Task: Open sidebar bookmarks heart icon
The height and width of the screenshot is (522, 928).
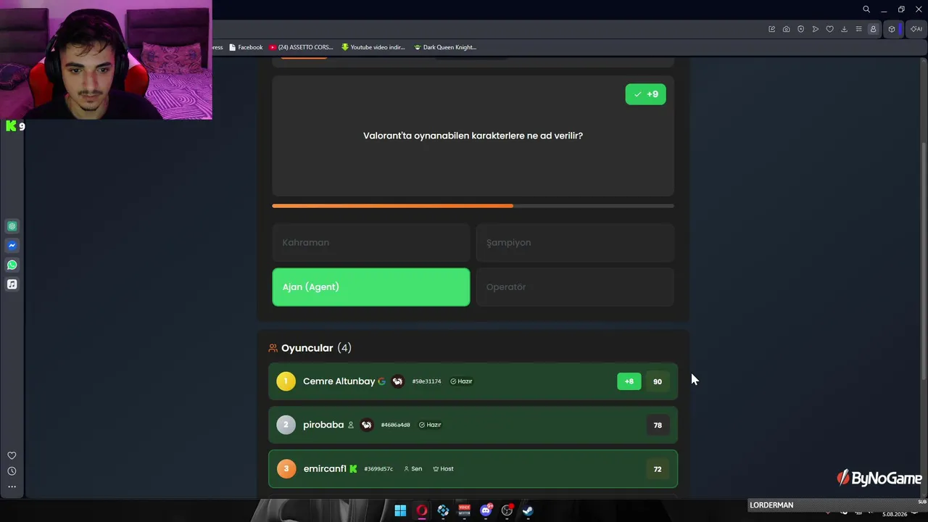Action: (x=12, y=455)
